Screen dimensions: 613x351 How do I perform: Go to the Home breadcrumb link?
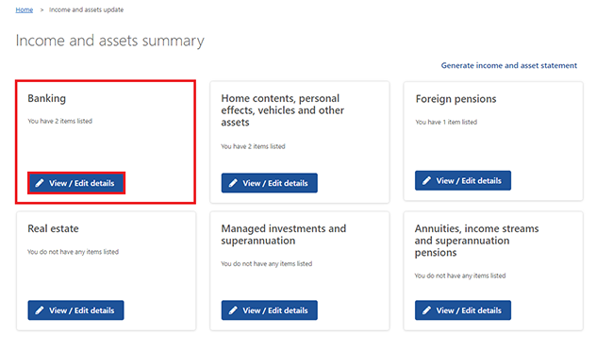coord(25,9)
